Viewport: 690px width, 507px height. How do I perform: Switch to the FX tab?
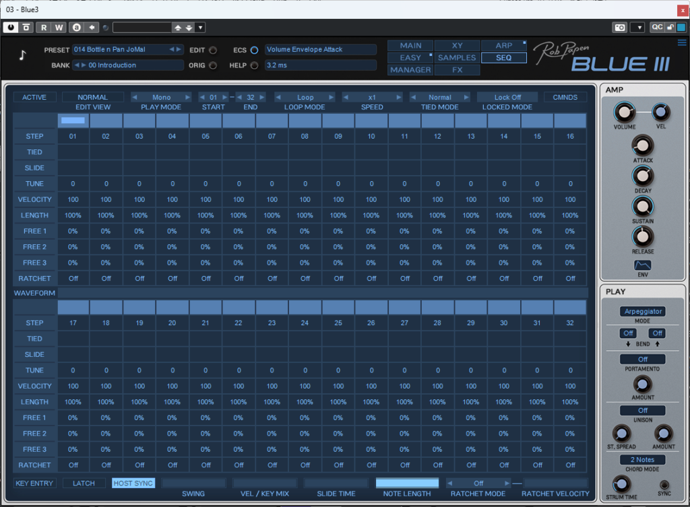(457, 70)
